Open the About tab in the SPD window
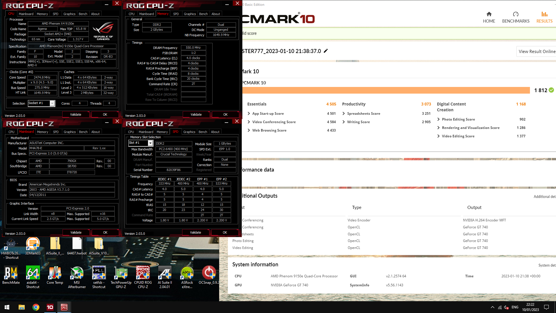 [215, 132]
